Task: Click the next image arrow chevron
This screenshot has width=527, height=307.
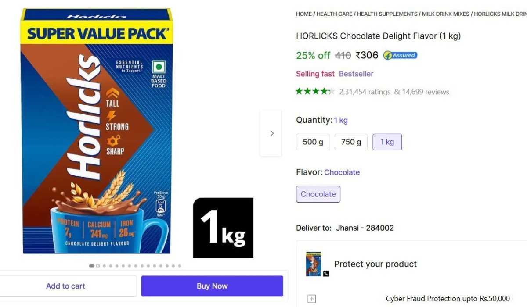Action: (271, 133)
